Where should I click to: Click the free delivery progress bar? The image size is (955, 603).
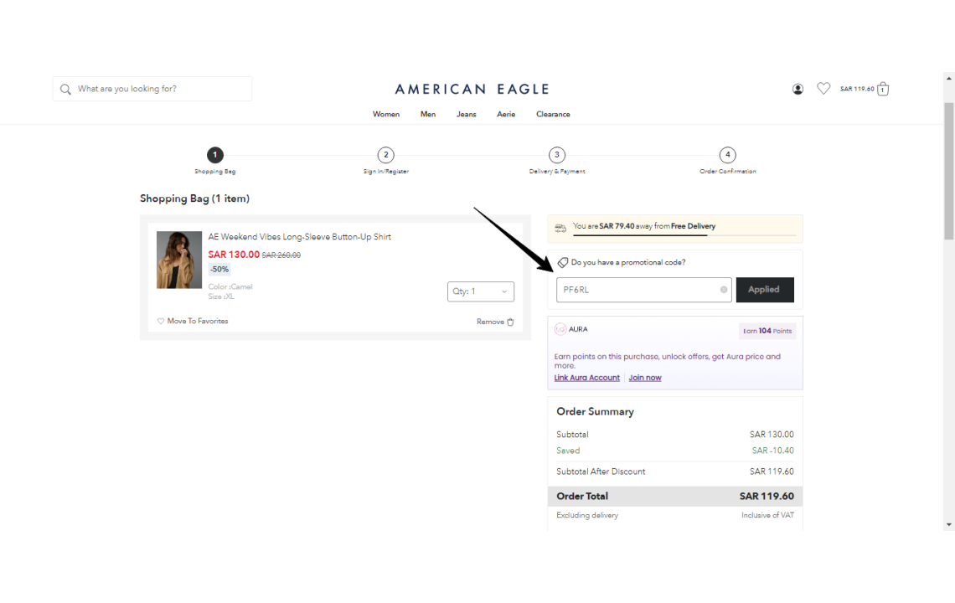(684, 235)
